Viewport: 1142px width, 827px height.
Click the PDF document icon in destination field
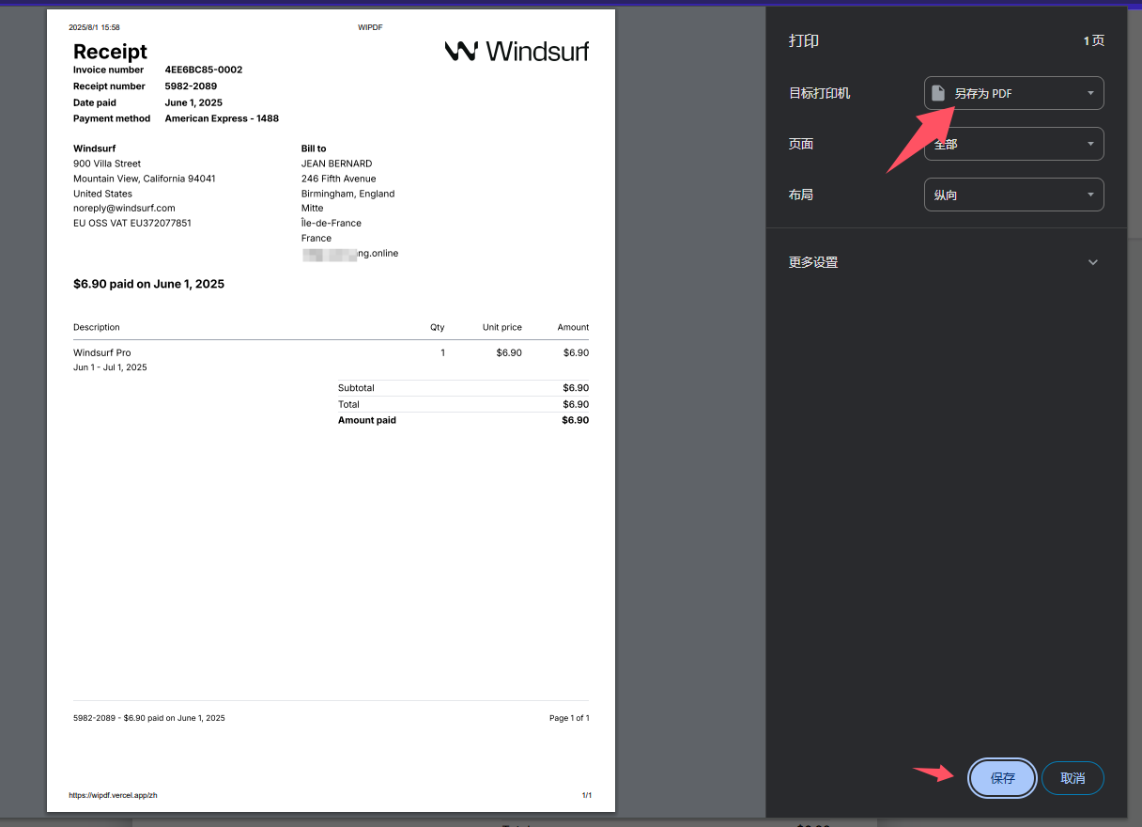[x=937, y=93]
